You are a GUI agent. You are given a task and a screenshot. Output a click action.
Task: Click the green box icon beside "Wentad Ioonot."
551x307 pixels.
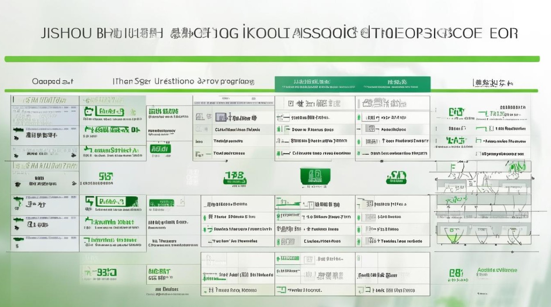(x=281, y=290)
